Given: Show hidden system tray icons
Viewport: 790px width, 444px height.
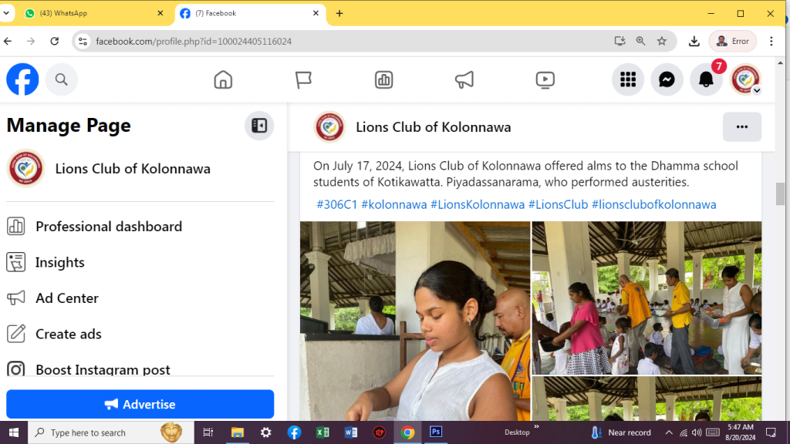Looking at the screenshot, I should click(669, 432).
